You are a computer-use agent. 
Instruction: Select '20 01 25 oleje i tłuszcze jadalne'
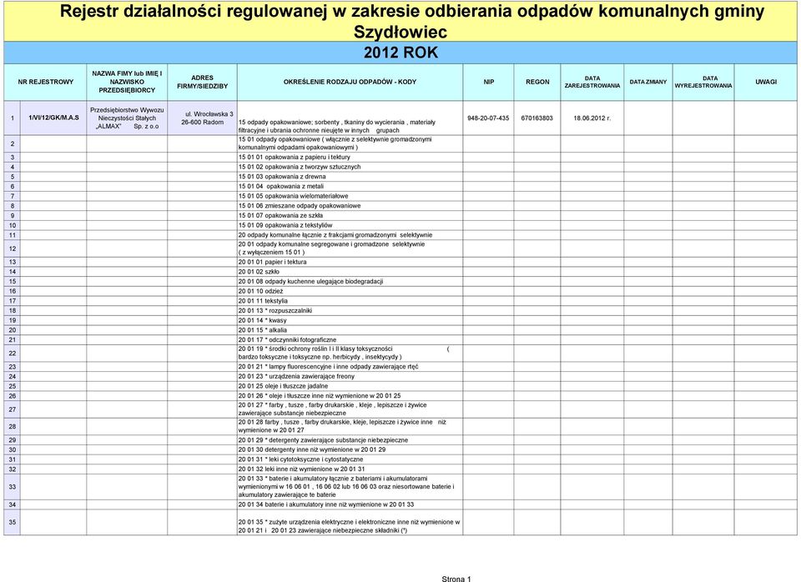pyautogui.click(x=350, y=386)
